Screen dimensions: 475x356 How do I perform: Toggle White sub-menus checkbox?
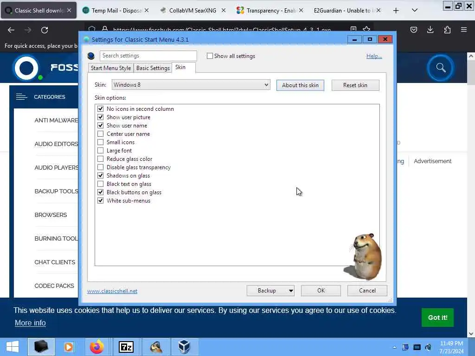point(100,200)
